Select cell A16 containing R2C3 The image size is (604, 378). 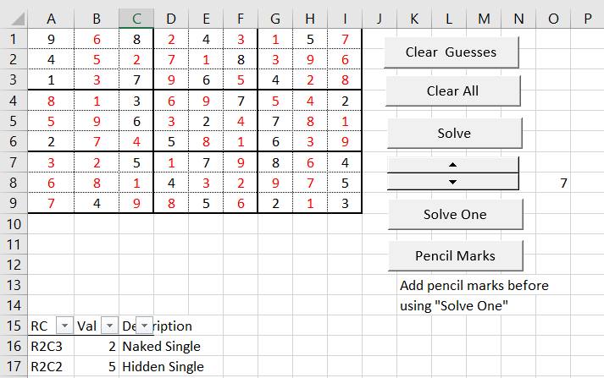point(51,347)
